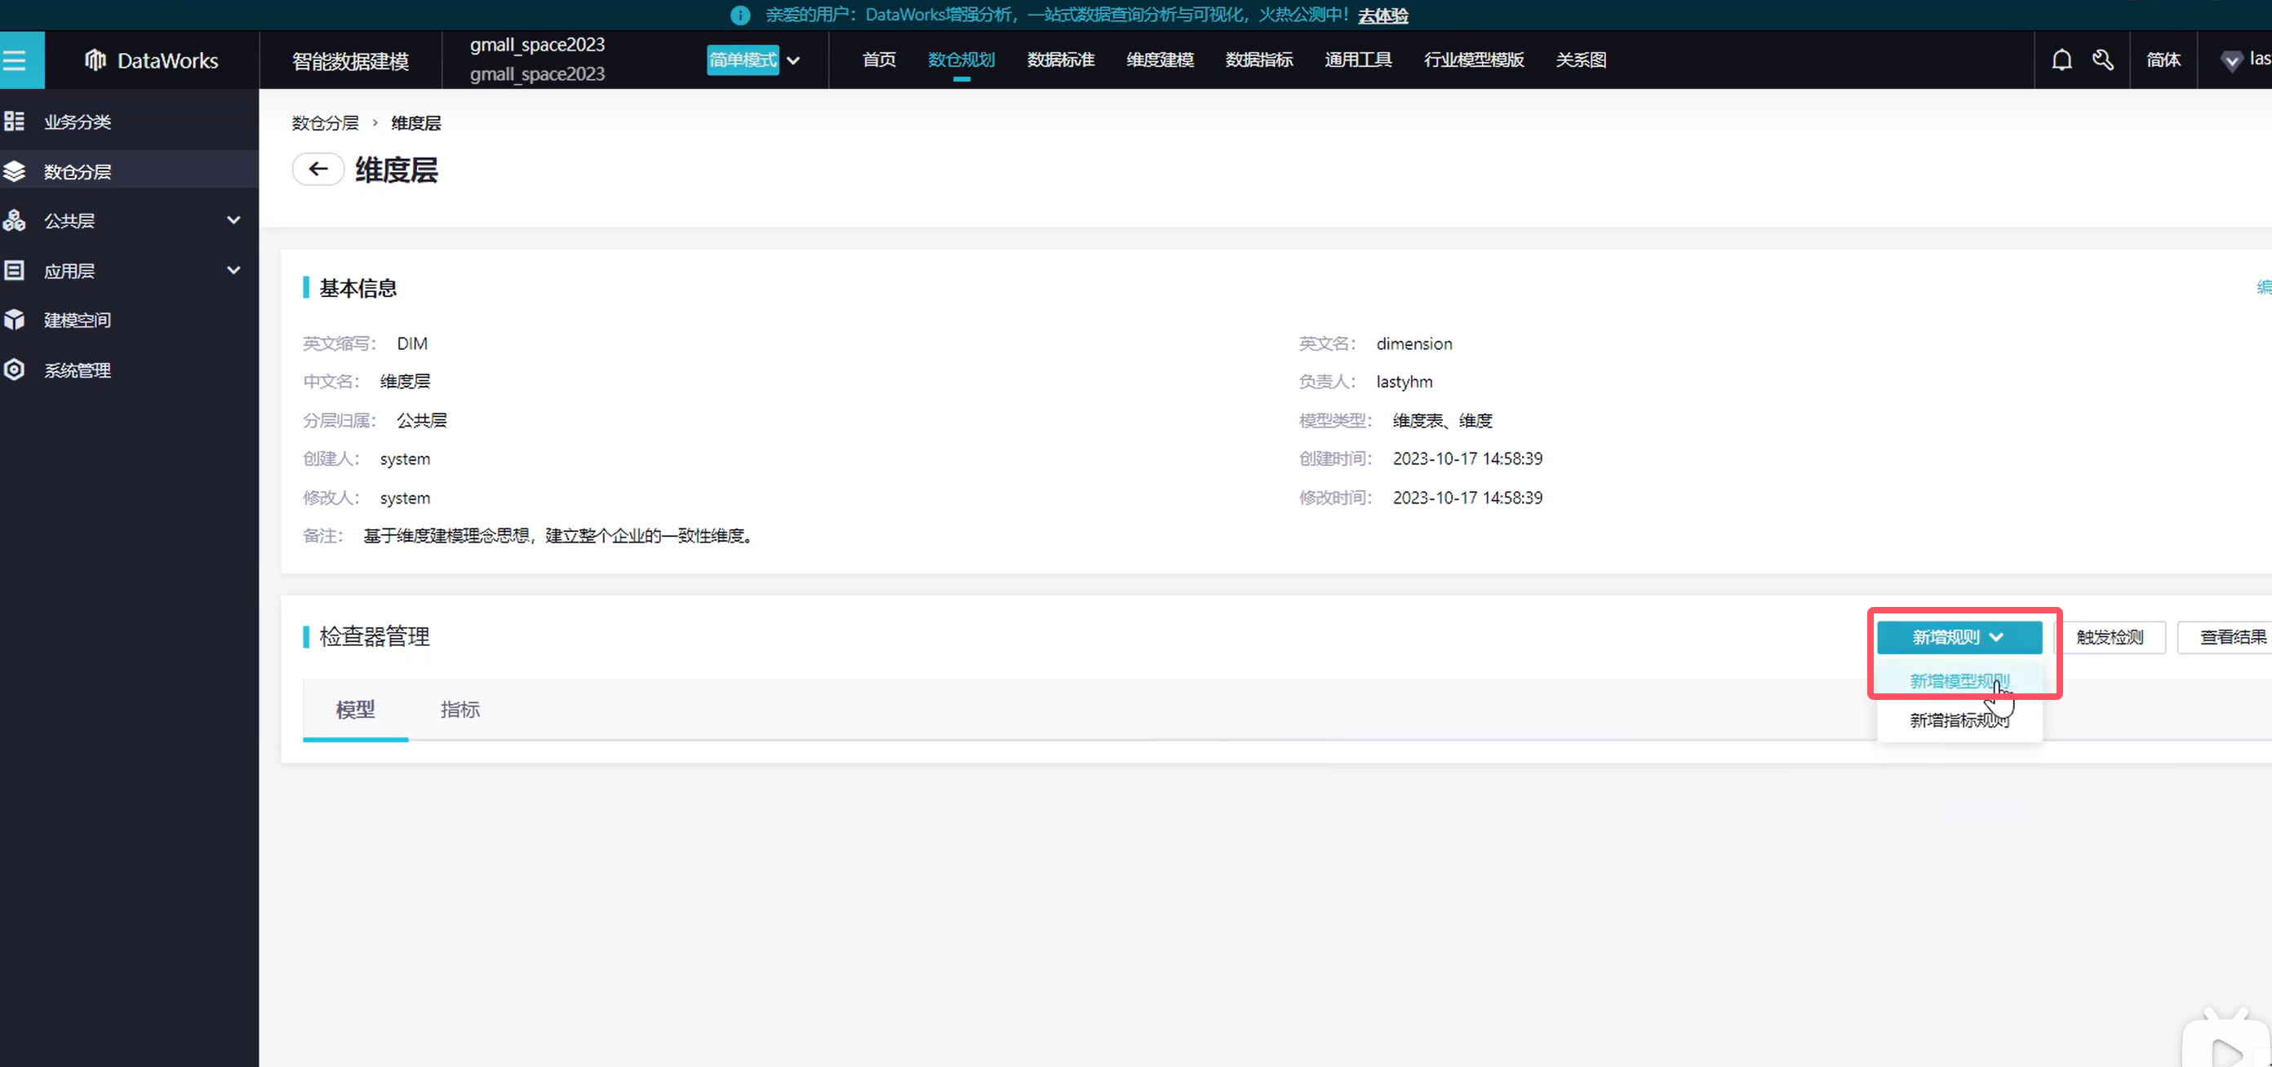Choose 新增模型规则 menu option
This screenshot has width=2272, height=1067.
[x=1958, y=681]
